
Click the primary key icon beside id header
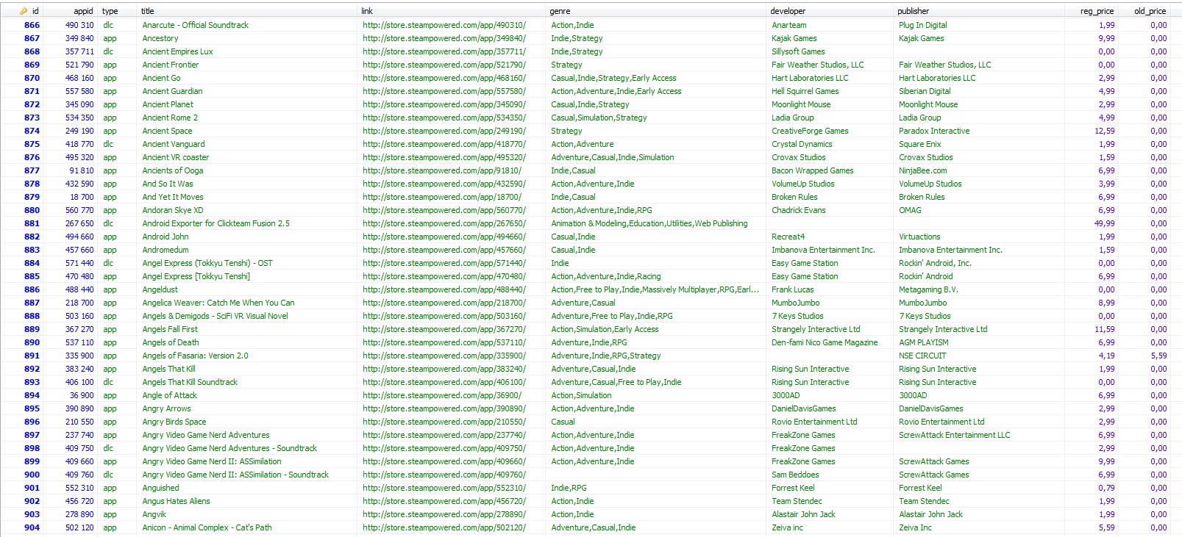[x=24, y=11]
